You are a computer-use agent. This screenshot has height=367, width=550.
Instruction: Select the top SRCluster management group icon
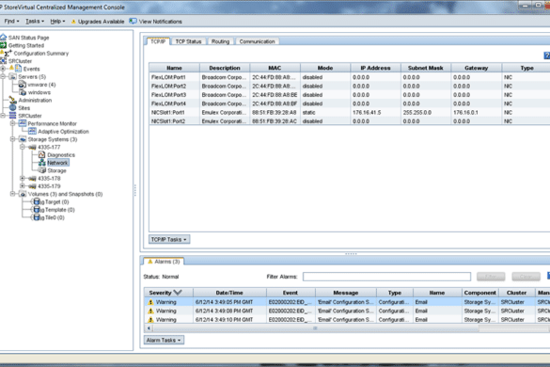click(x=4, y=61)
